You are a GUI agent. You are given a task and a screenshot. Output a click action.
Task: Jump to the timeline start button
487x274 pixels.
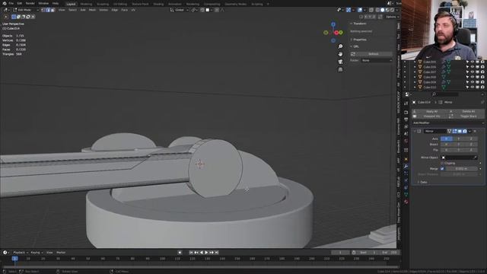pyautogui.click(x=191, y=253)
